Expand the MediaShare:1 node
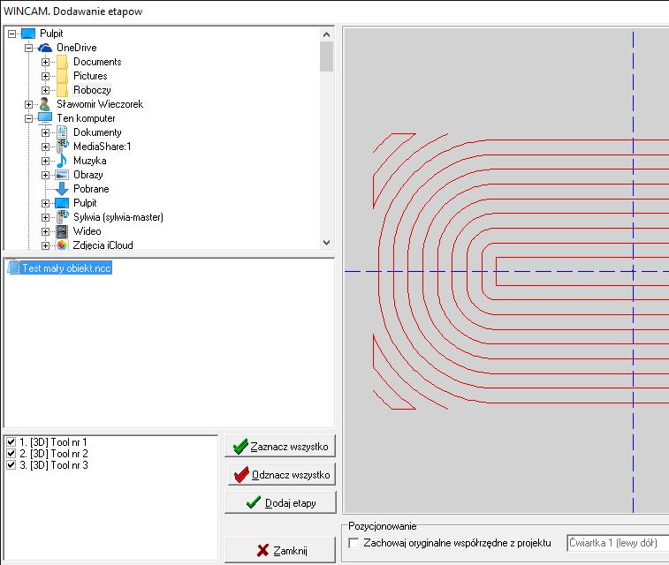 (x=45, y=147)
